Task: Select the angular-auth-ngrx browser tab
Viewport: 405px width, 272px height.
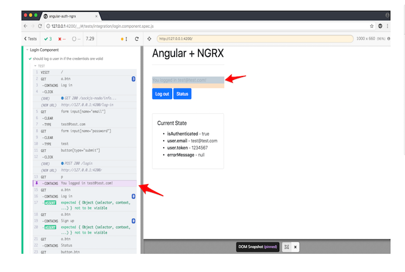Action: [68, 15]
